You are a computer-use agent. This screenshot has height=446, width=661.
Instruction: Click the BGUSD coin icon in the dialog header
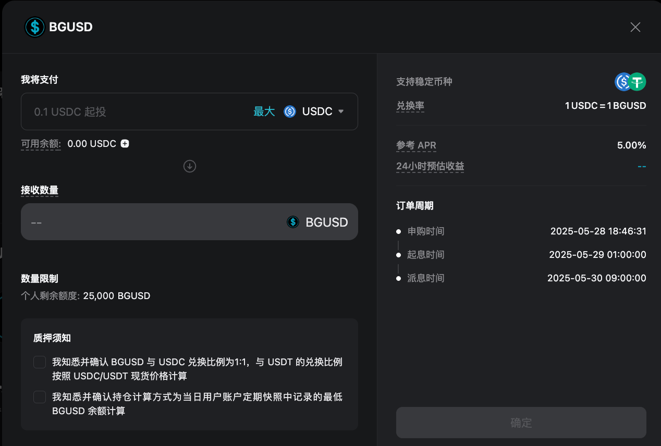coord(34,27)
